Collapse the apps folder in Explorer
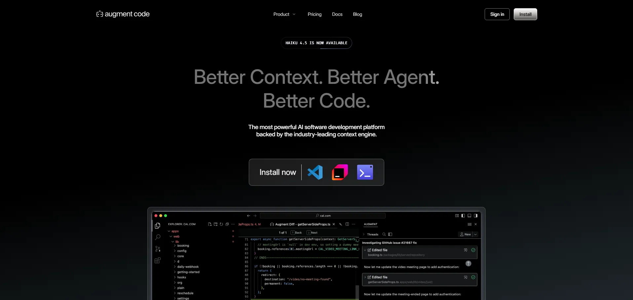Screen dimensions: 633x300 (x=169, y=231)
